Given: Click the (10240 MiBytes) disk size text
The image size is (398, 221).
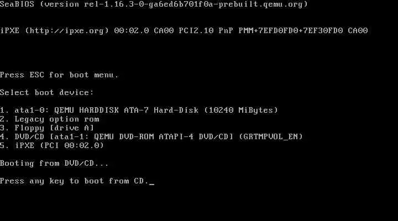Looking at the screenshot, I should (x=241, y=110).
